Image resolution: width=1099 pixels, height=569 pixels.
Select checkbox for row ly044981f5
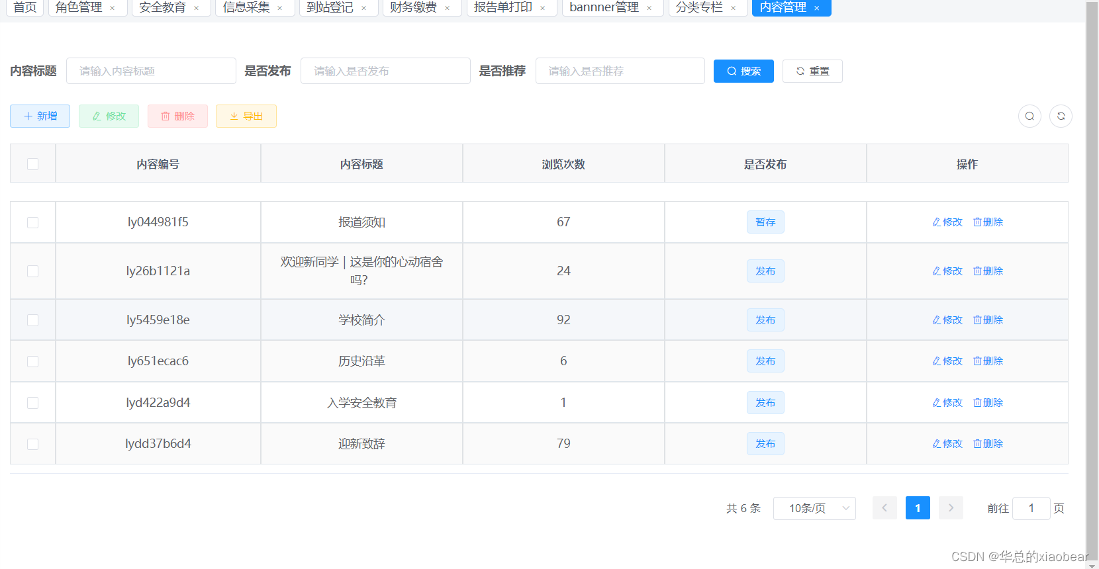pos(32,222)
